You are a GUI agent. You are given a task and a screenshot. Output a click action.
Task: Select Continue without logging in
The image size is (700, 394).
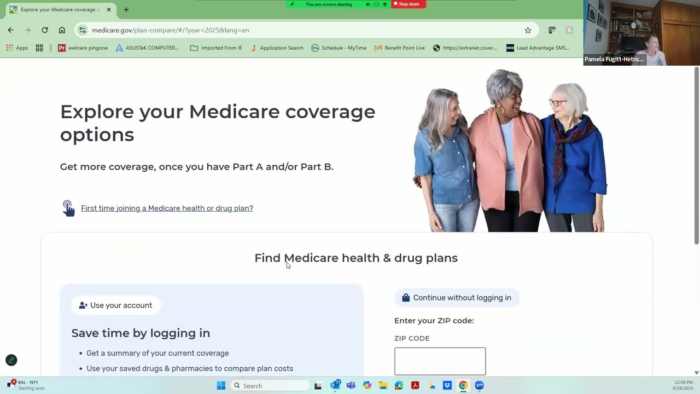point(457,298)
